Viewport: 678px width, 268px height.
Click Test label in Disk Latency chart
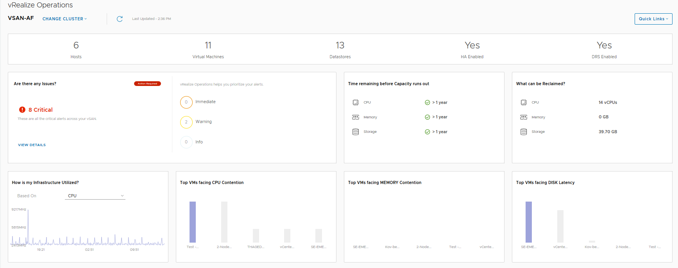coord(655,247)
